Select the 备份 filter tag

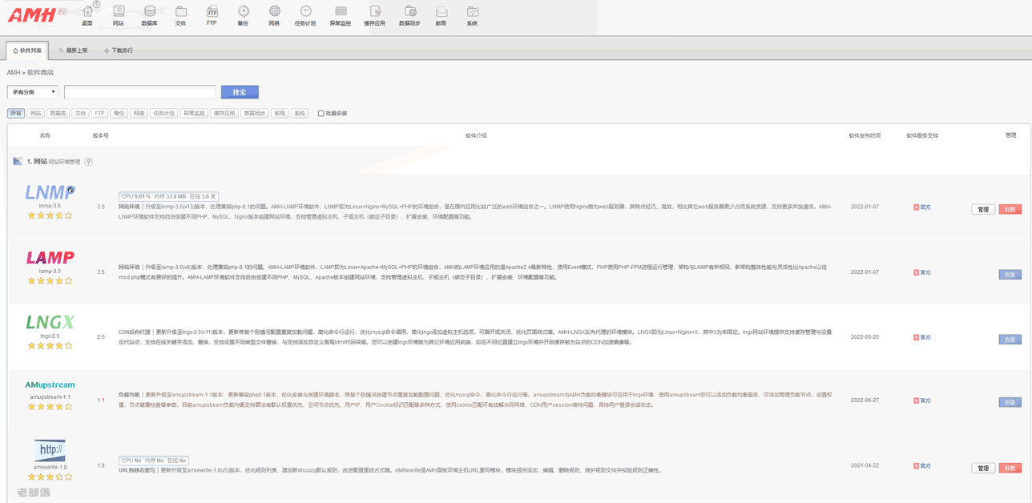pos(119,114)
